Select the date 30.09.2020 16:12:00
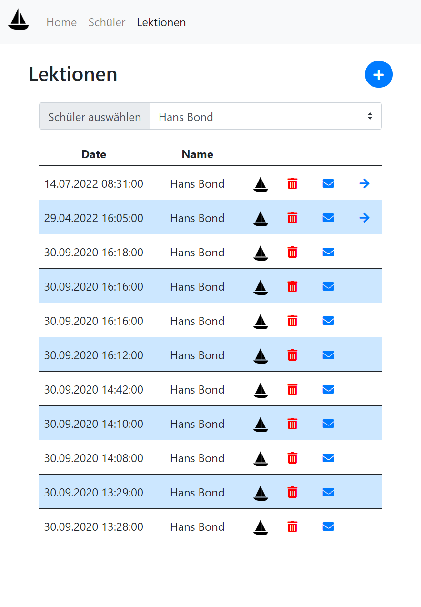This screenshot has width=421, height=607. point(94,355)
